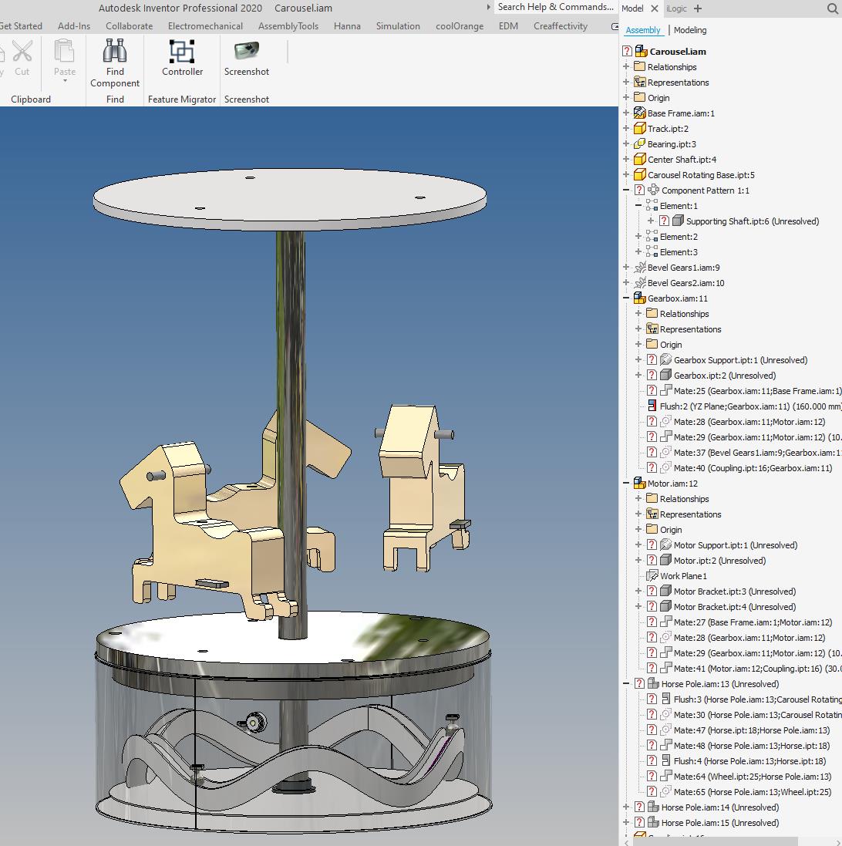This screenshot has height=846, width=842.
Task: Switch to the Assembly tab in browser
Action: point(645,29)
